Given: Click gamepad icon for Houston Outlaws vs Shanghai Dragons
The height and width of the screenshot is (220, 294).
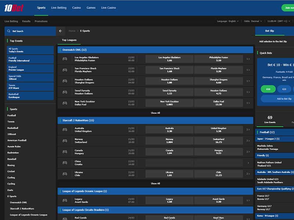Looking at the screenshot, I should pos(65,81).
